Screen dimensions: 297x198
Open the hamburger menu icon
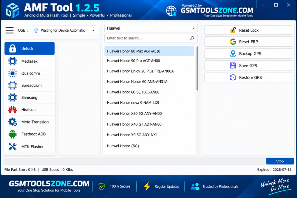tap(10, 30)
